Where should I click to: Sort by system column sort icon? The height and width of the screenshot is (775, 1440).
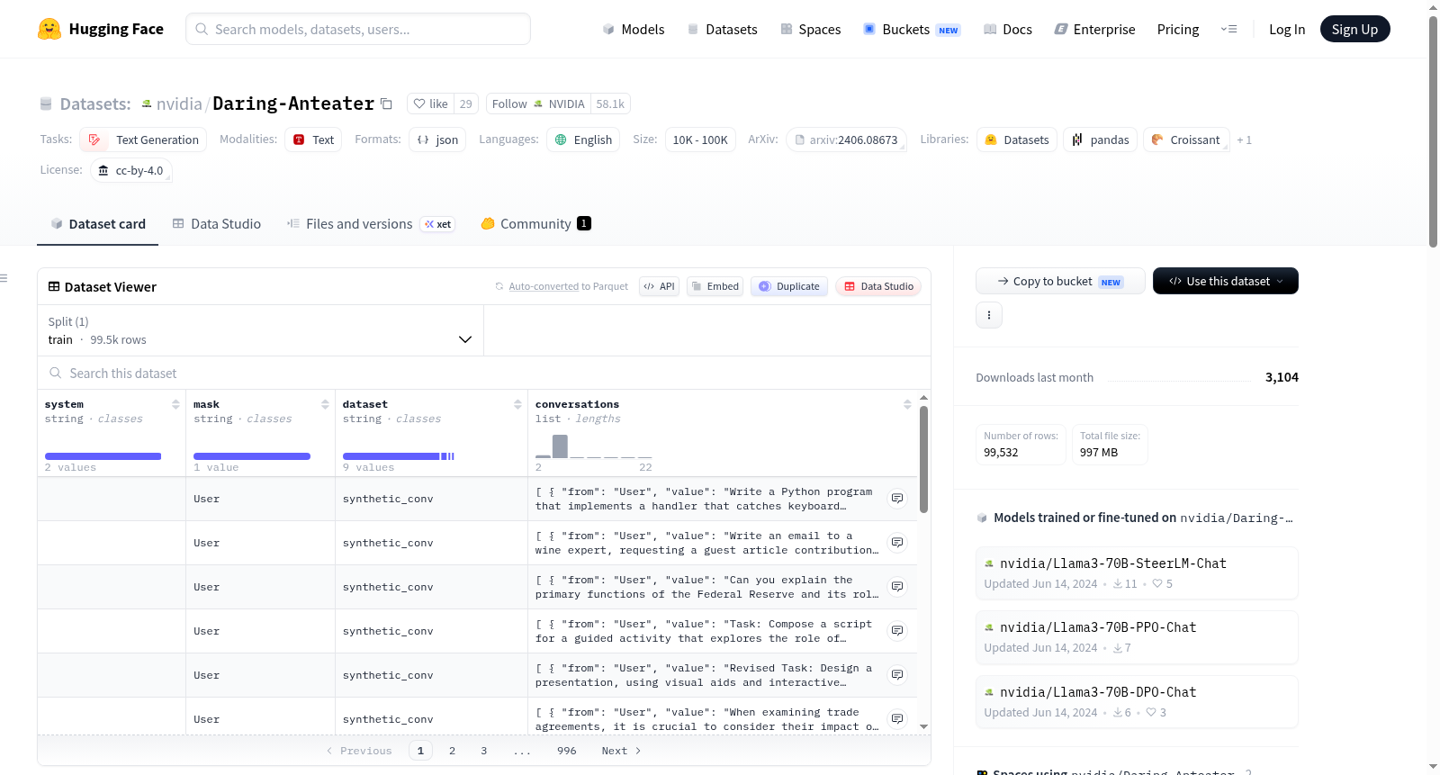click(x=175, y=404)
